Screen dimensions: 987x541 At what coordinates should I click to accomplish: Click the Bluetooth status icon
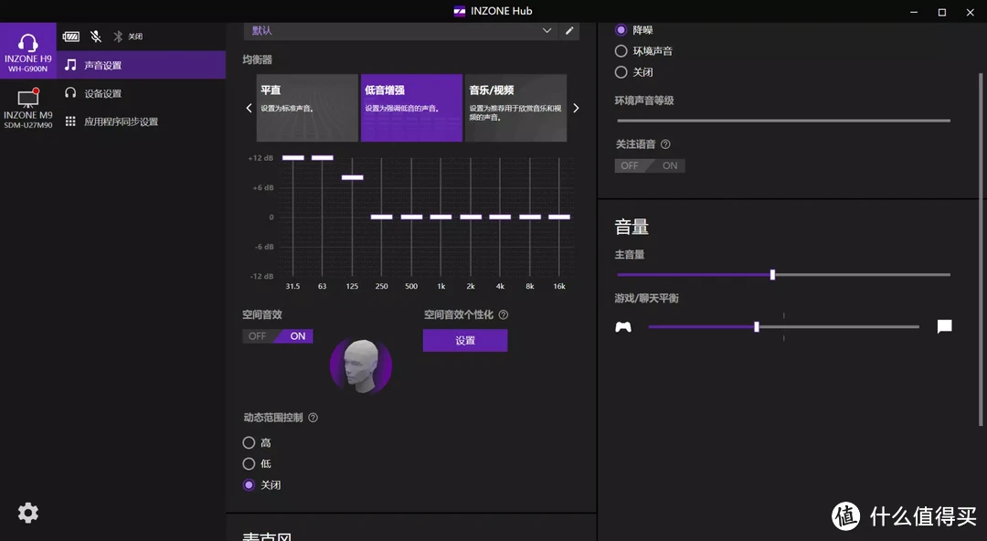(x=118, y=37)
